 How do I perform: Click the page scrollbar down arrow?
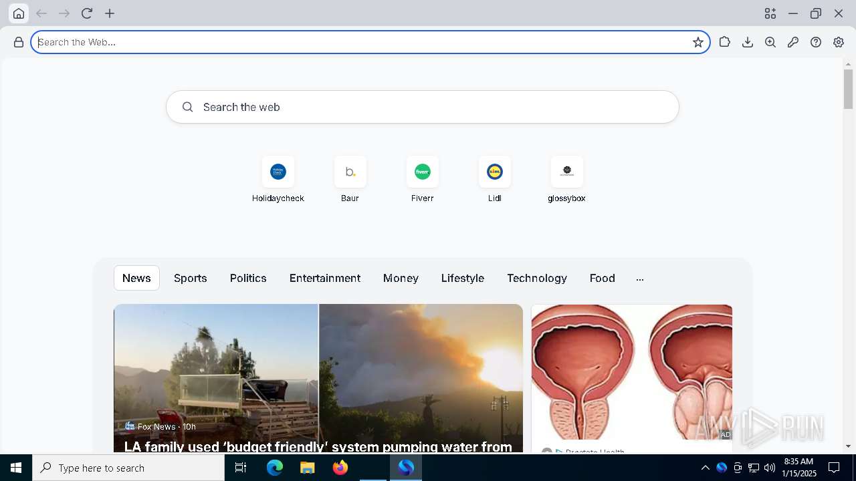(848, 446)
